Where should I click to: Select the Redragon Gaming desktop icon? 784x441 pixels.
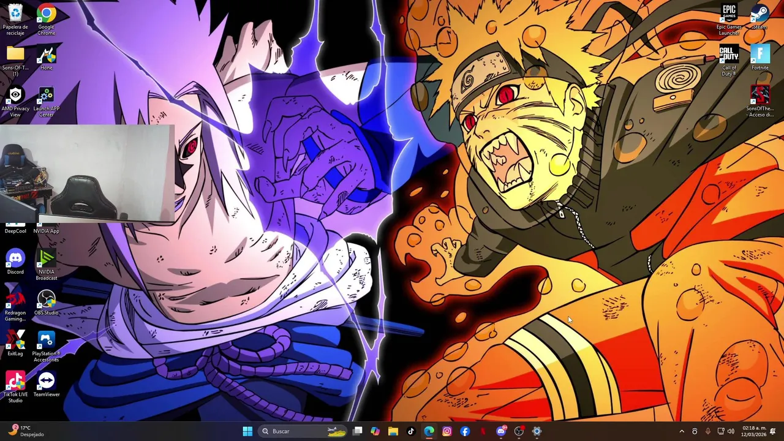point(15,306)
